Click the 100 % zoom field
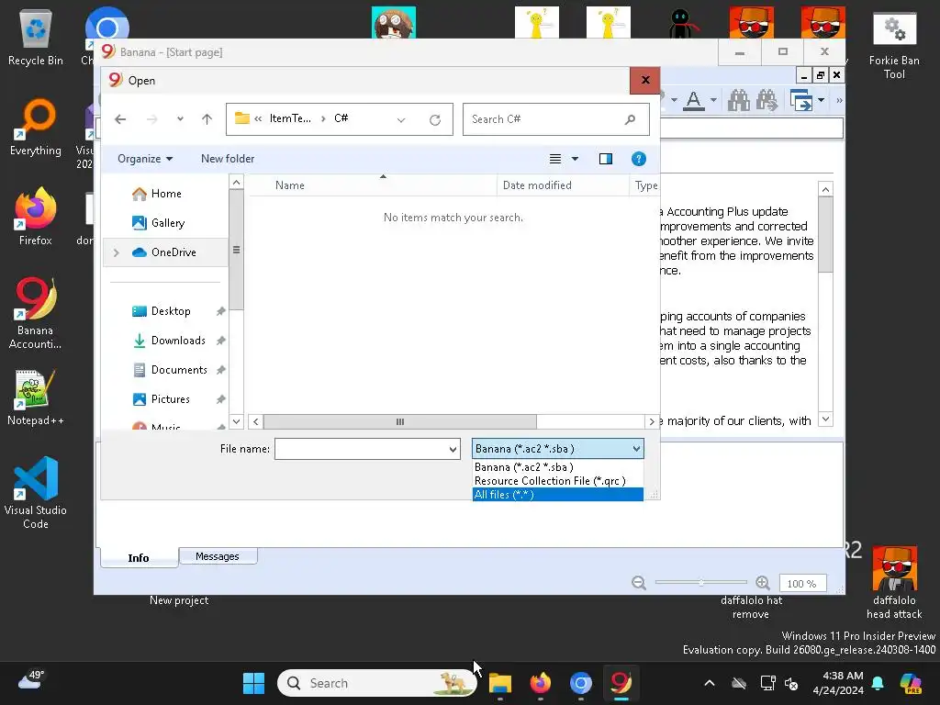Image resolution: width=940 pixels, height=705 pixels. click(x=802, y=583)
